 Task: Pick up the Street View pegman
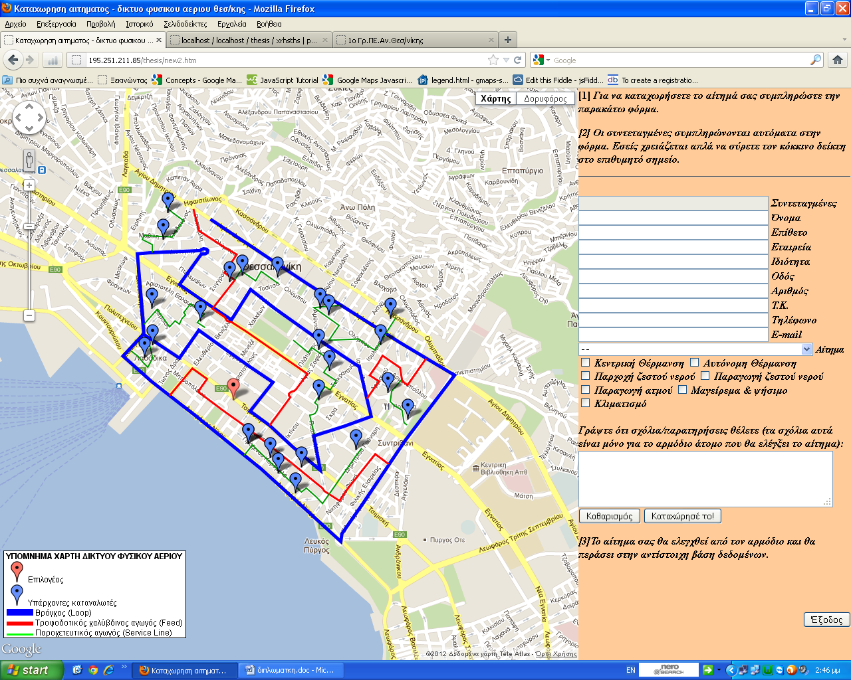click(29, 161)
